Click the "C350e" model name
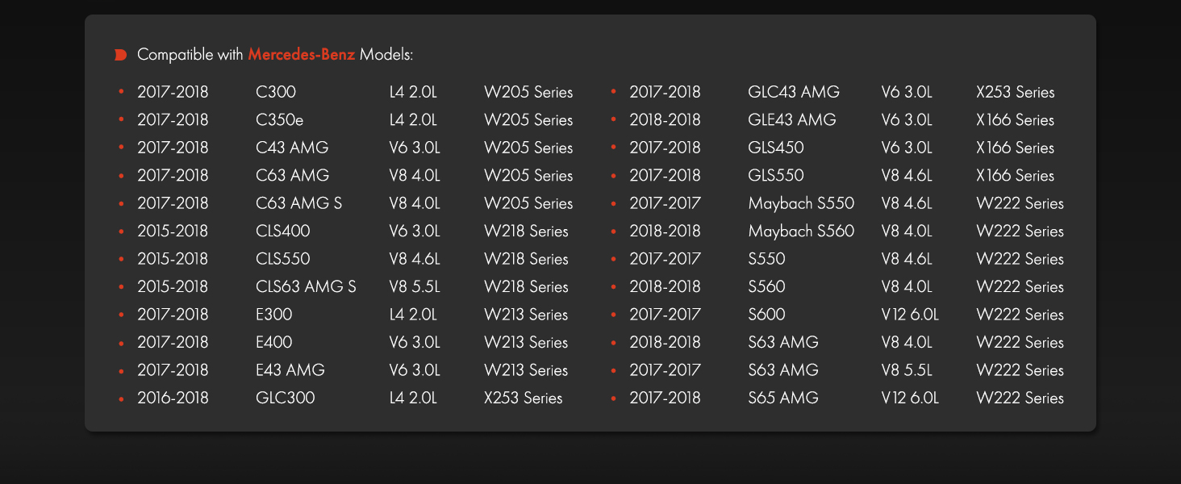The image size is (1181, 484). coord(280,120)
